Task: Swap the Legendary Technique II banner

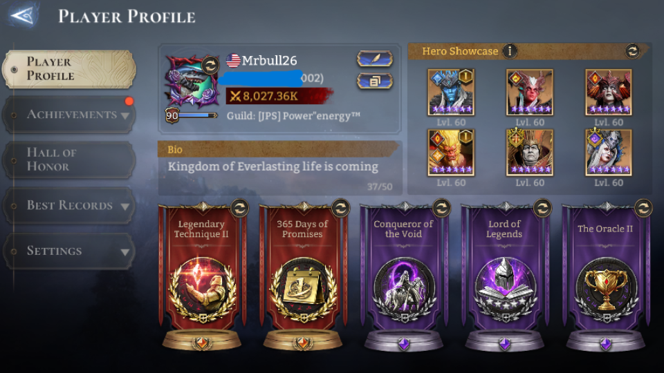Action: (x=240, y=208)
